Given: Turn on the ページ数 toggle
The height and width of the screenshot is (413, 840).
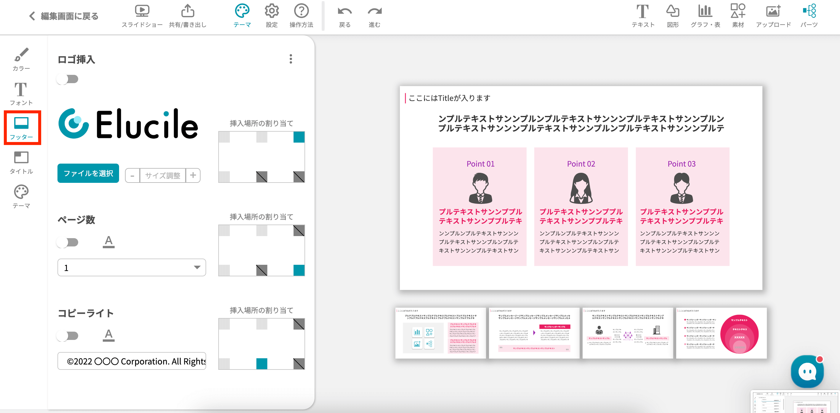Looking at the screenshot, I should tap(68, 242).
